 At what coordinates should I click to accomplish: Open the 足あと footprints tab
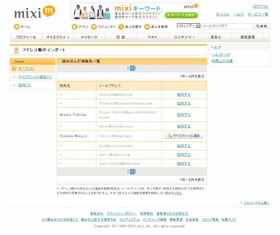[x=216, y=37]
